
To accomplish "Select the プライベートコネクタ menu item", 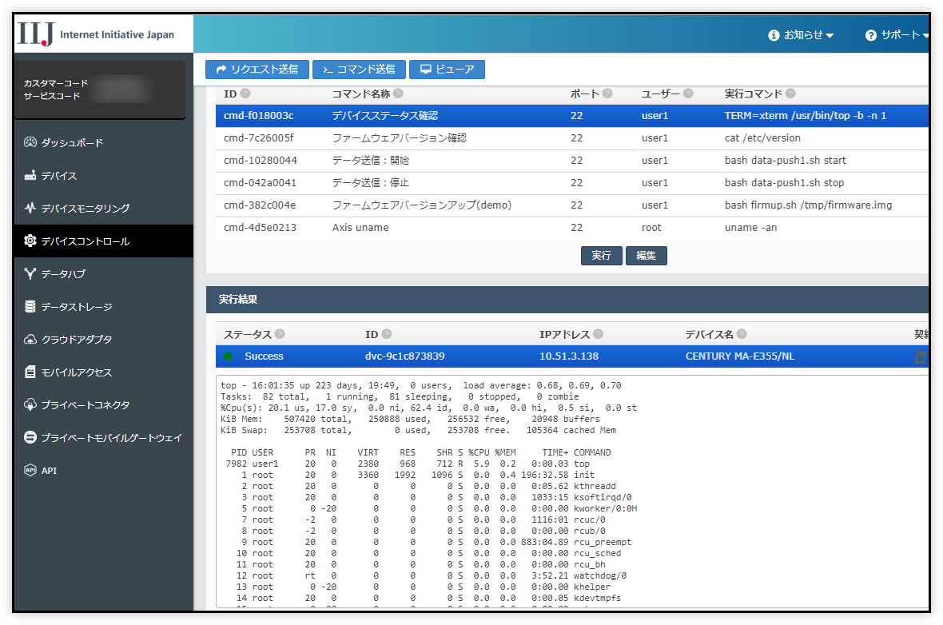I will [x=85, y=405].
